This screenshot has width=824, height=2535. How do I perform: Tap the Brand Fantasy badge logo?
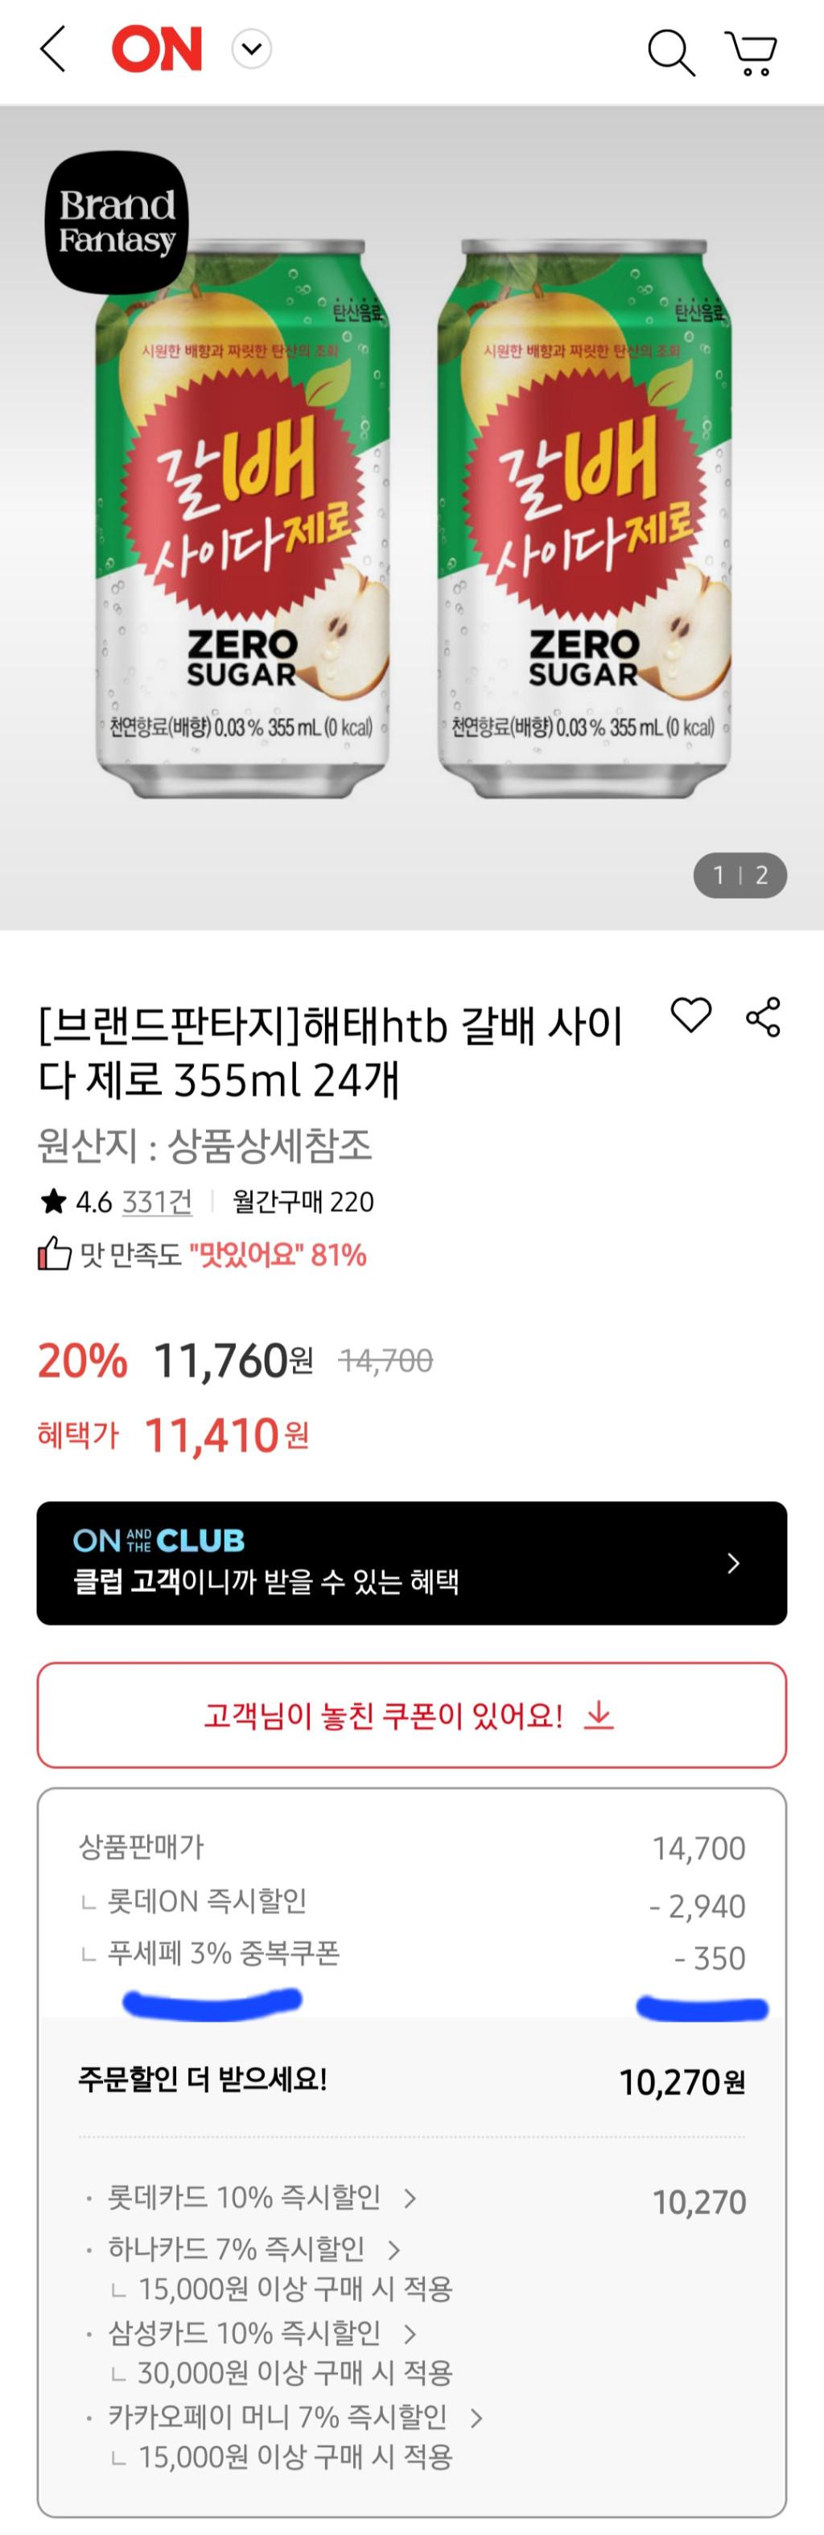(117, 222)
